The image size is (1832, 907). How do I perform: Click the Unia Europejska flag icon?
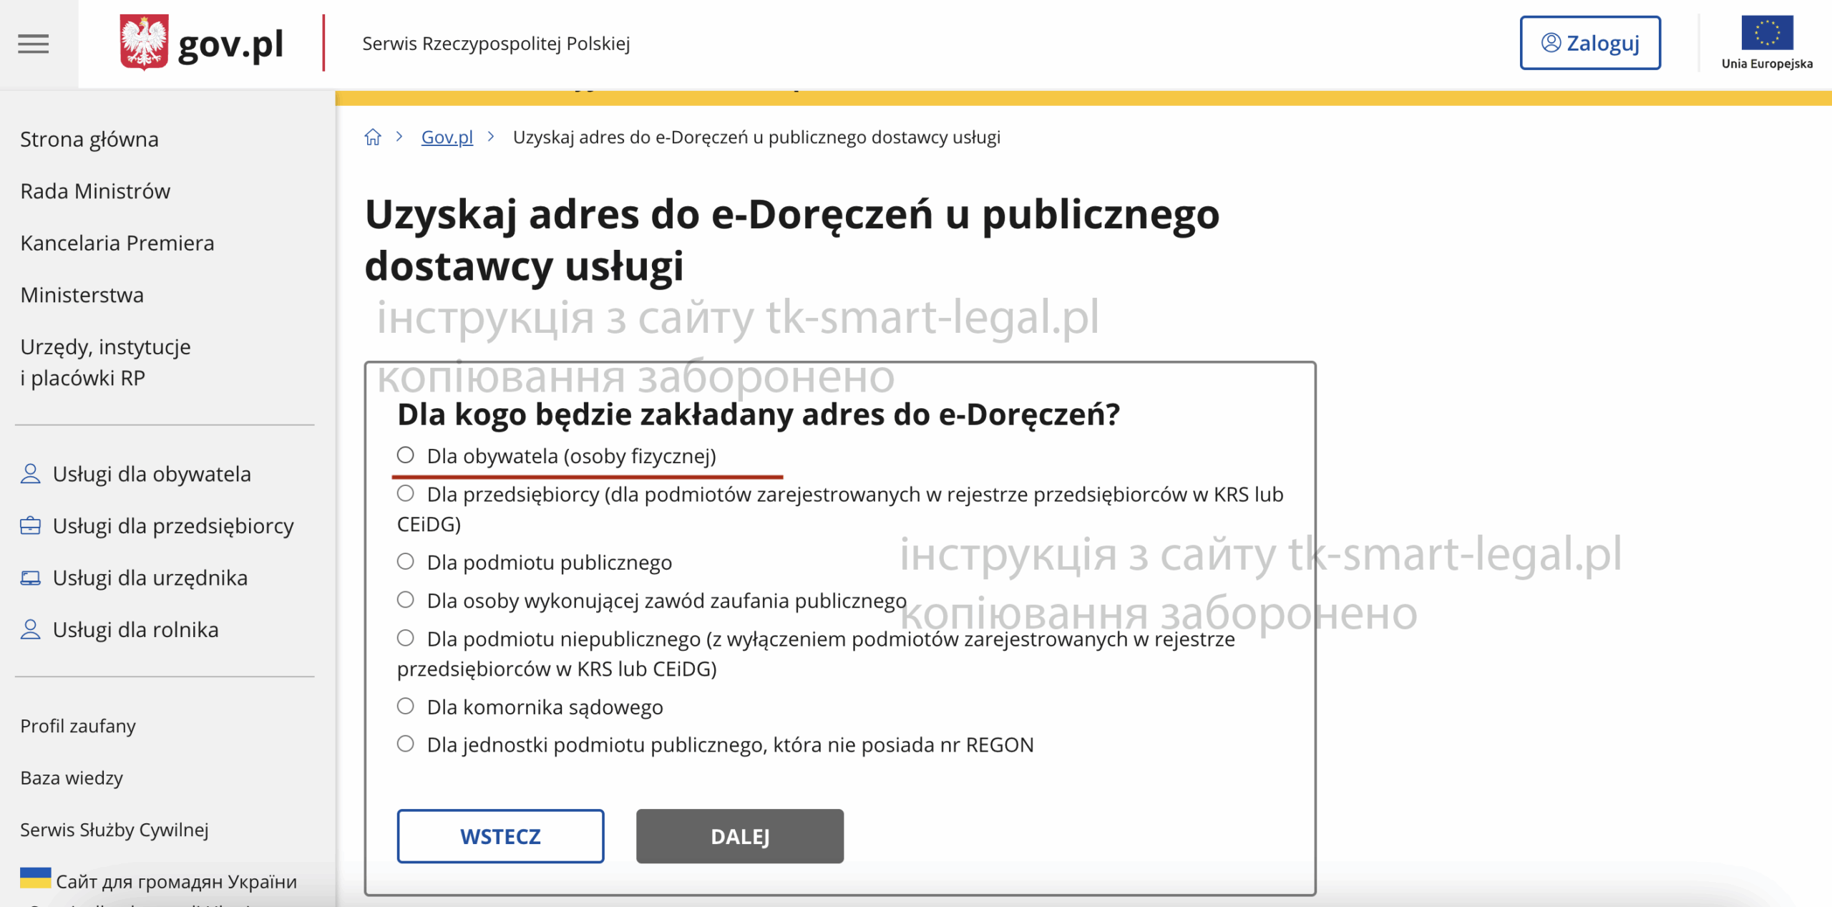click(1768, 31)
